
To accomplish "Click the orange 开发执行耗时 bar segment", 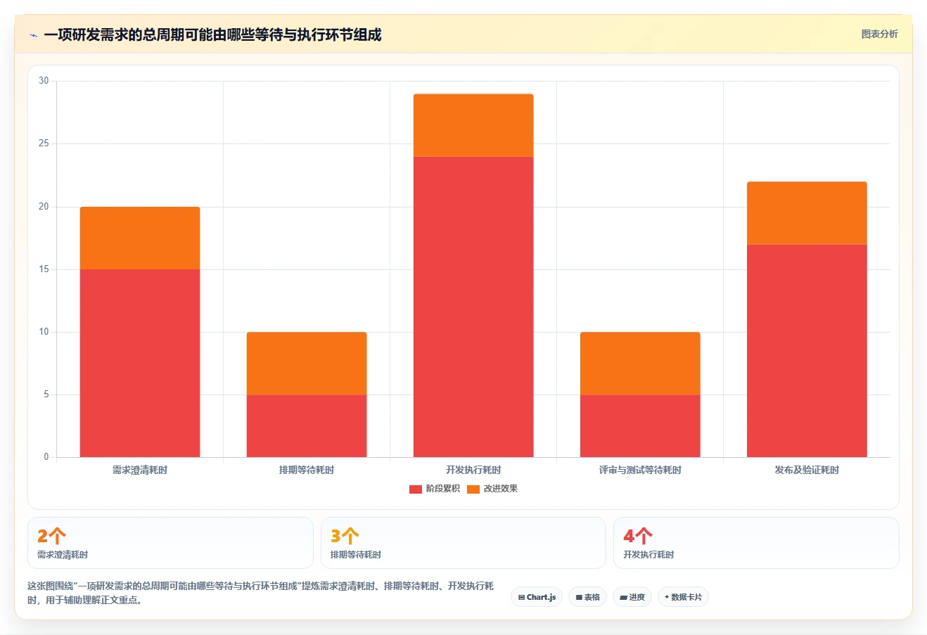I will tap(473, 125).
